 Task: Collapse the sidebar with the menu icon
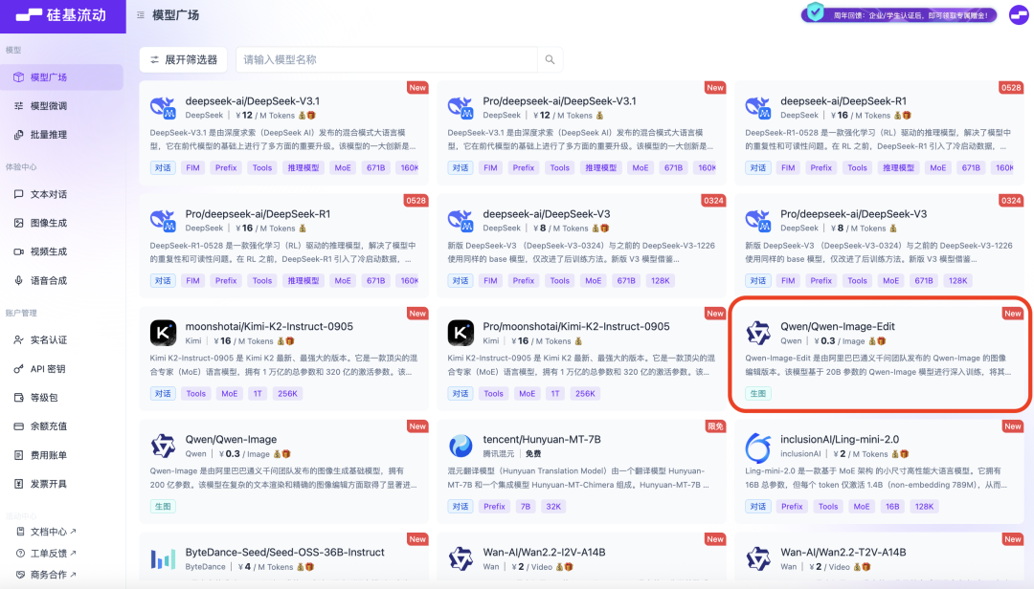tap(141, 14)
